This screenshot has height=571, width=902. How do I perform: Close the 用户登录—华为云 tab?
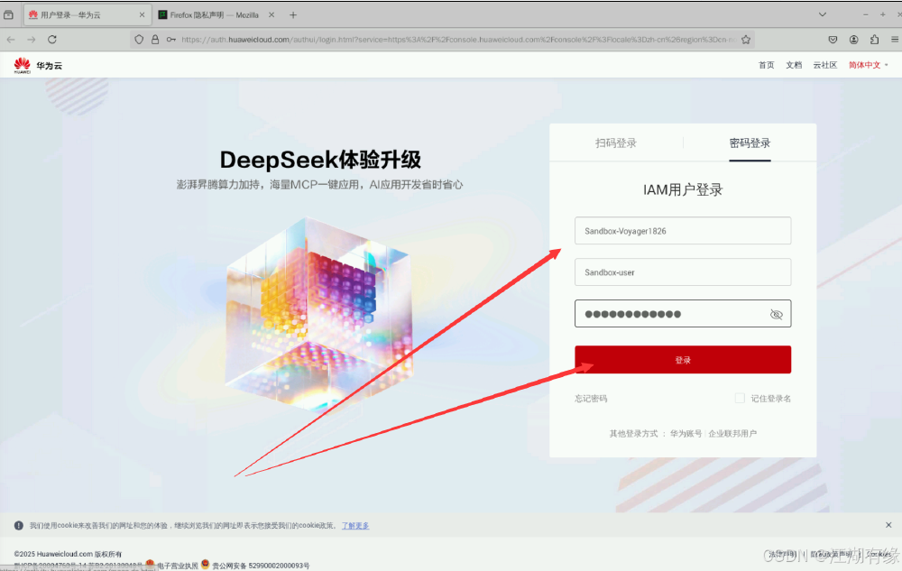point(143,15)
